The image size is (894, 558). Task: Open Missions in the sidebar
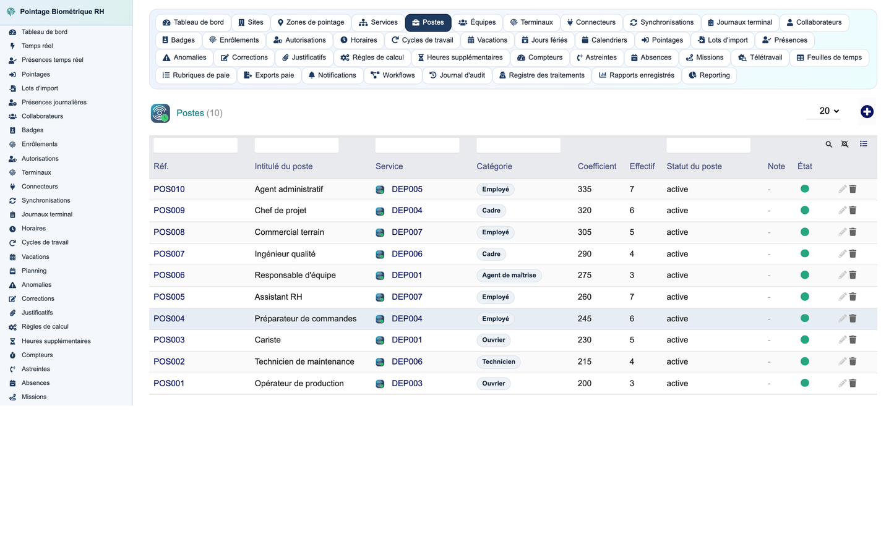point(34,397)
